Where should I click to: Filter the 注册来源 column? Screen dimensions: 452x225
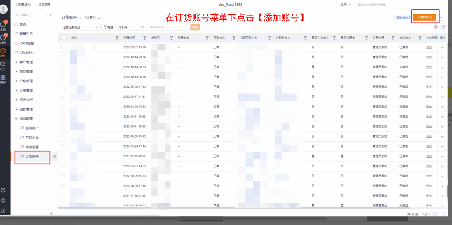393,38
